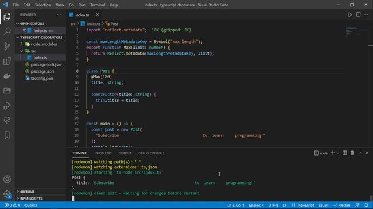Open the Bookmarks view
This screenshot has height=209, width=373.
coord(7,135)
